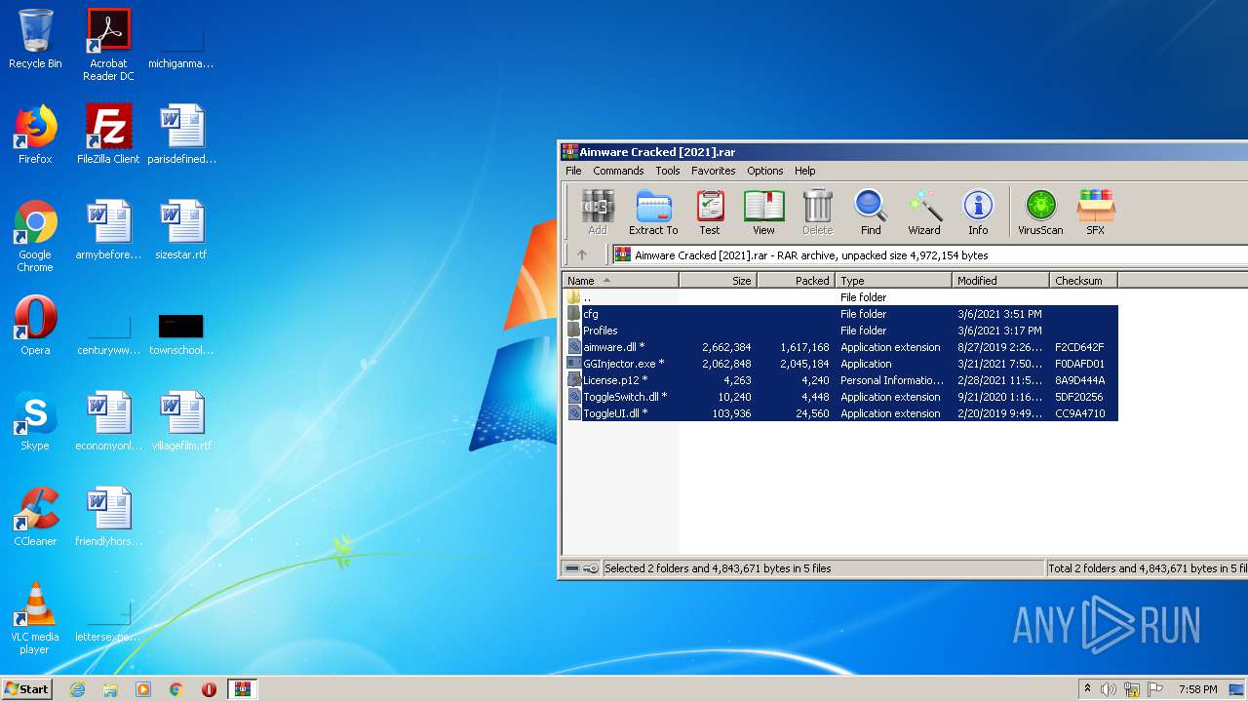Sort by Size column header

tap(718, 280)
